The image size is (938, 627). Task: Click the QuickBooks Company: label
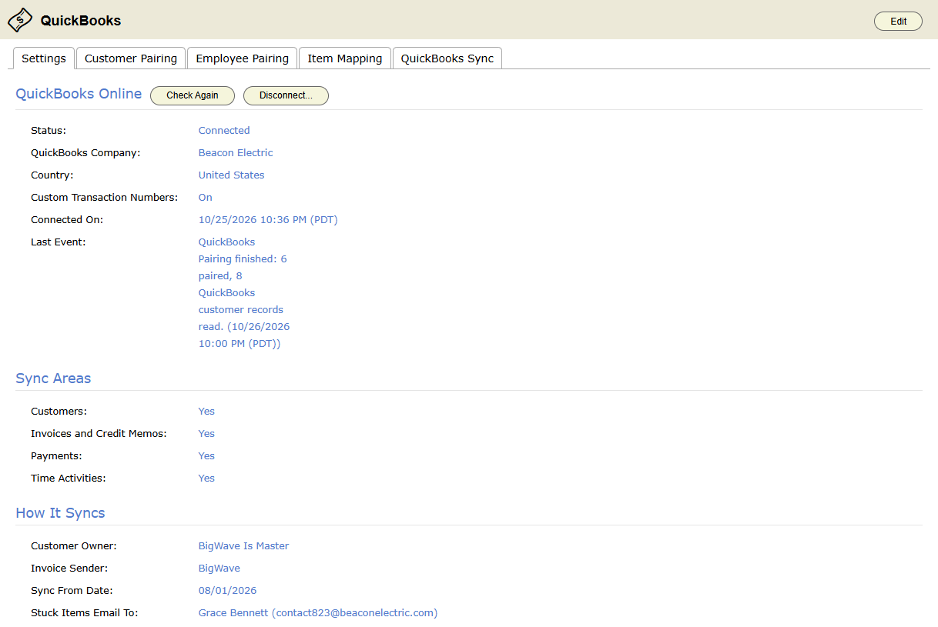click(x=85, y=153)
